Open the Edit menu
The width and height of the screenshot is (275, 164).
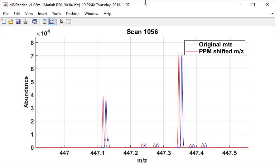point(17,14)
